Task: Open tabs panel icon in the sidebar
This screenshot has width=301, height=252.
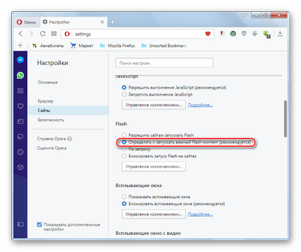Action: click(20, 136)
